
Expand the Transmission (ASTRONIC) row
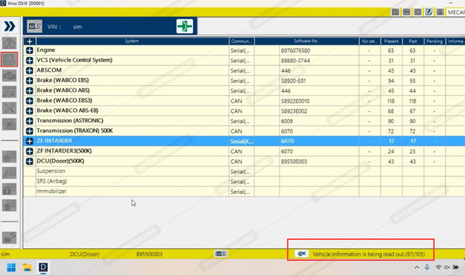click(29, 121)
